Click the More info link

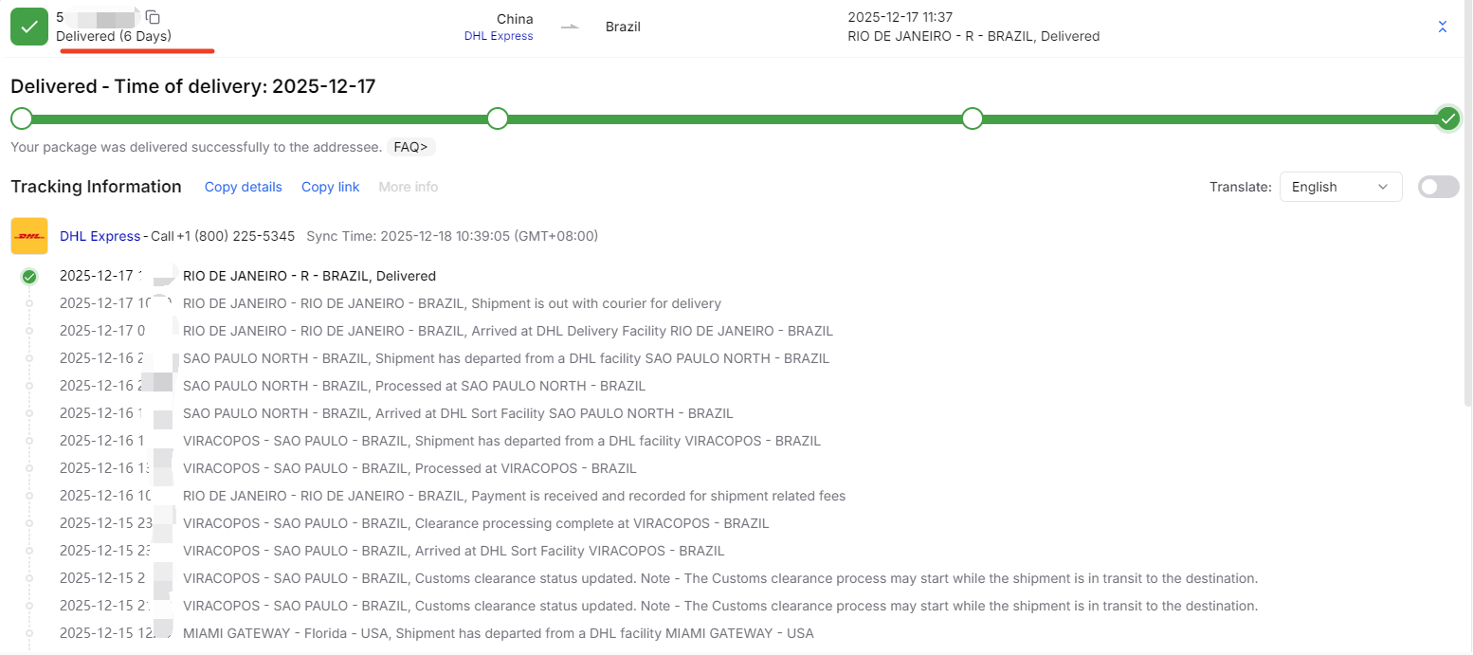point(409,187)
